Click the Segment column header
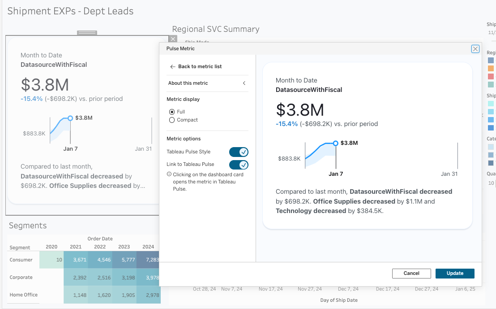 [x=20, y=248]
